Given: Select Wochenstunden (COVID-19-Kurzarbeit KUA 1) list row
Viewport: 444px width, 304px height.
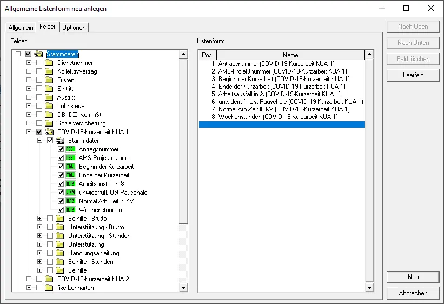Looking at the screenshot, I should tap(281, 116).
